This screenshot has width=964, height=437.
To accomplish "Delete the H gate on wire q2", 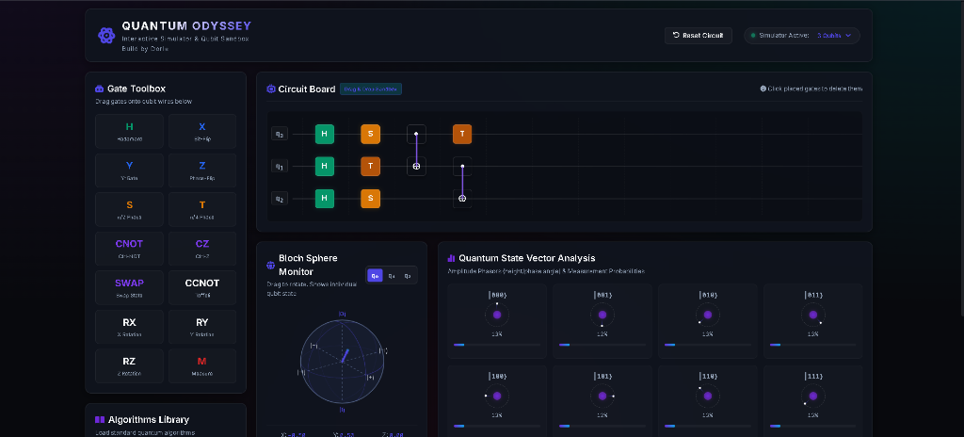I will click(325, 199).
